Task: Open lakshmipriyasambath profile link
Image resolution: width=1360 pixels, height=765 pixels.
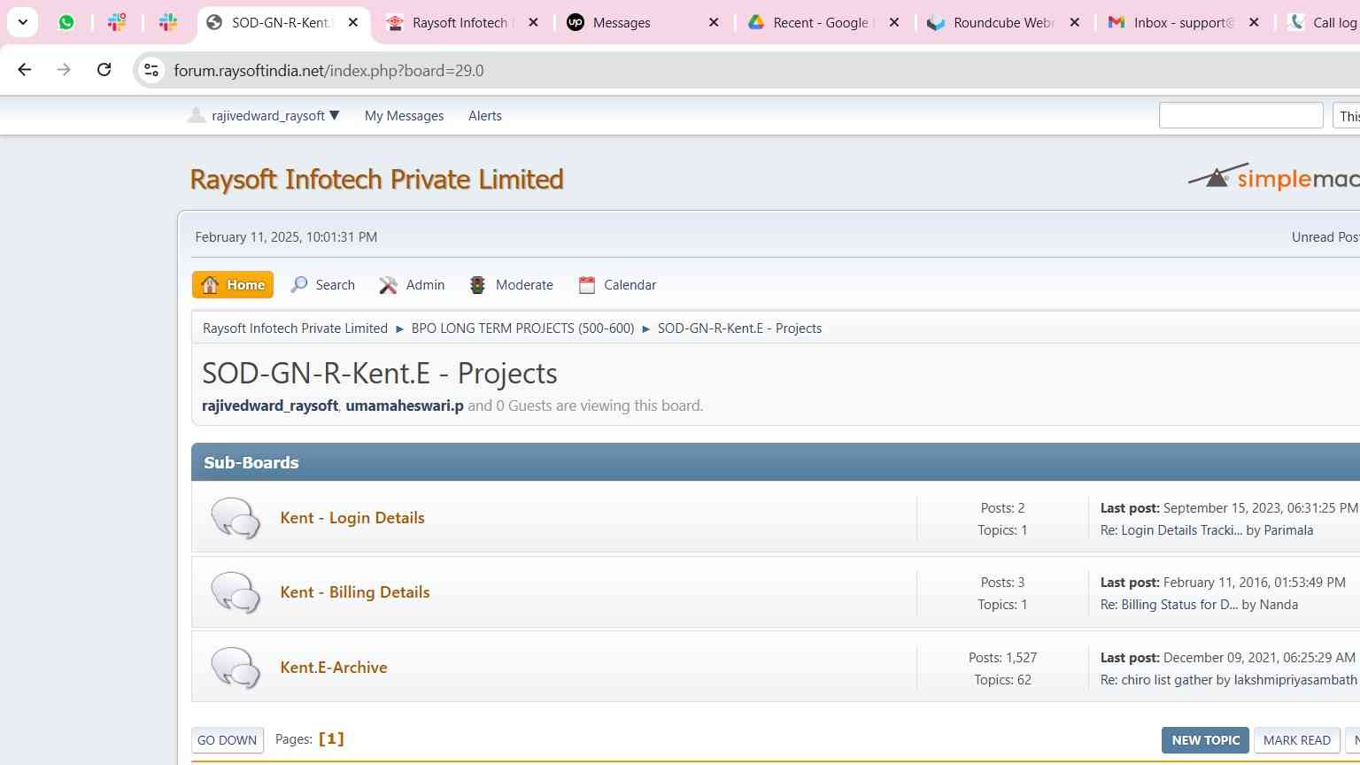Action: pos(1296,680)
